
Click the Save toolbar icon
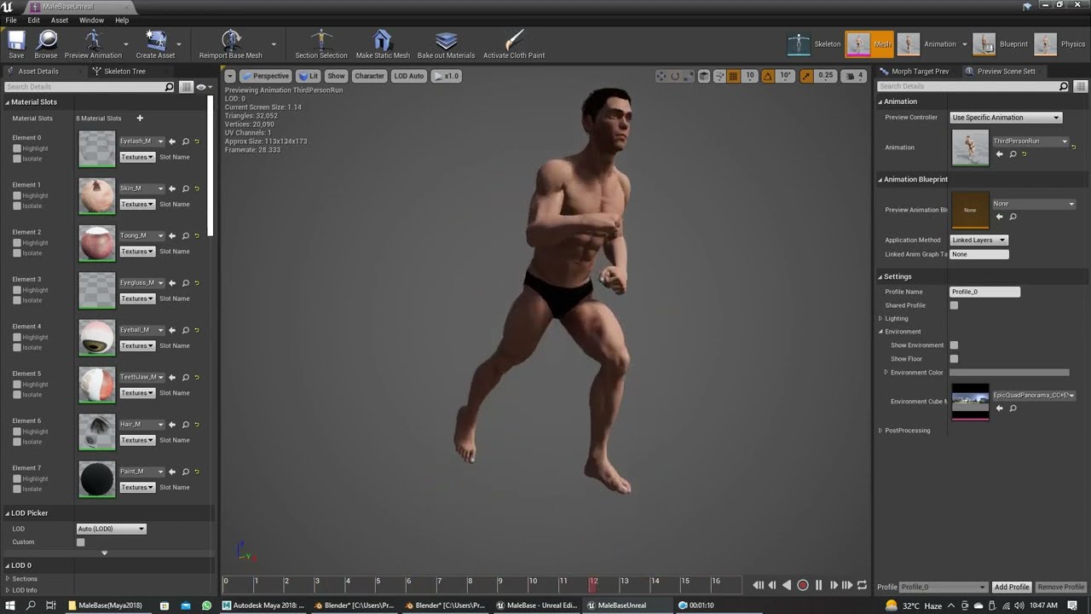[16, 44]
